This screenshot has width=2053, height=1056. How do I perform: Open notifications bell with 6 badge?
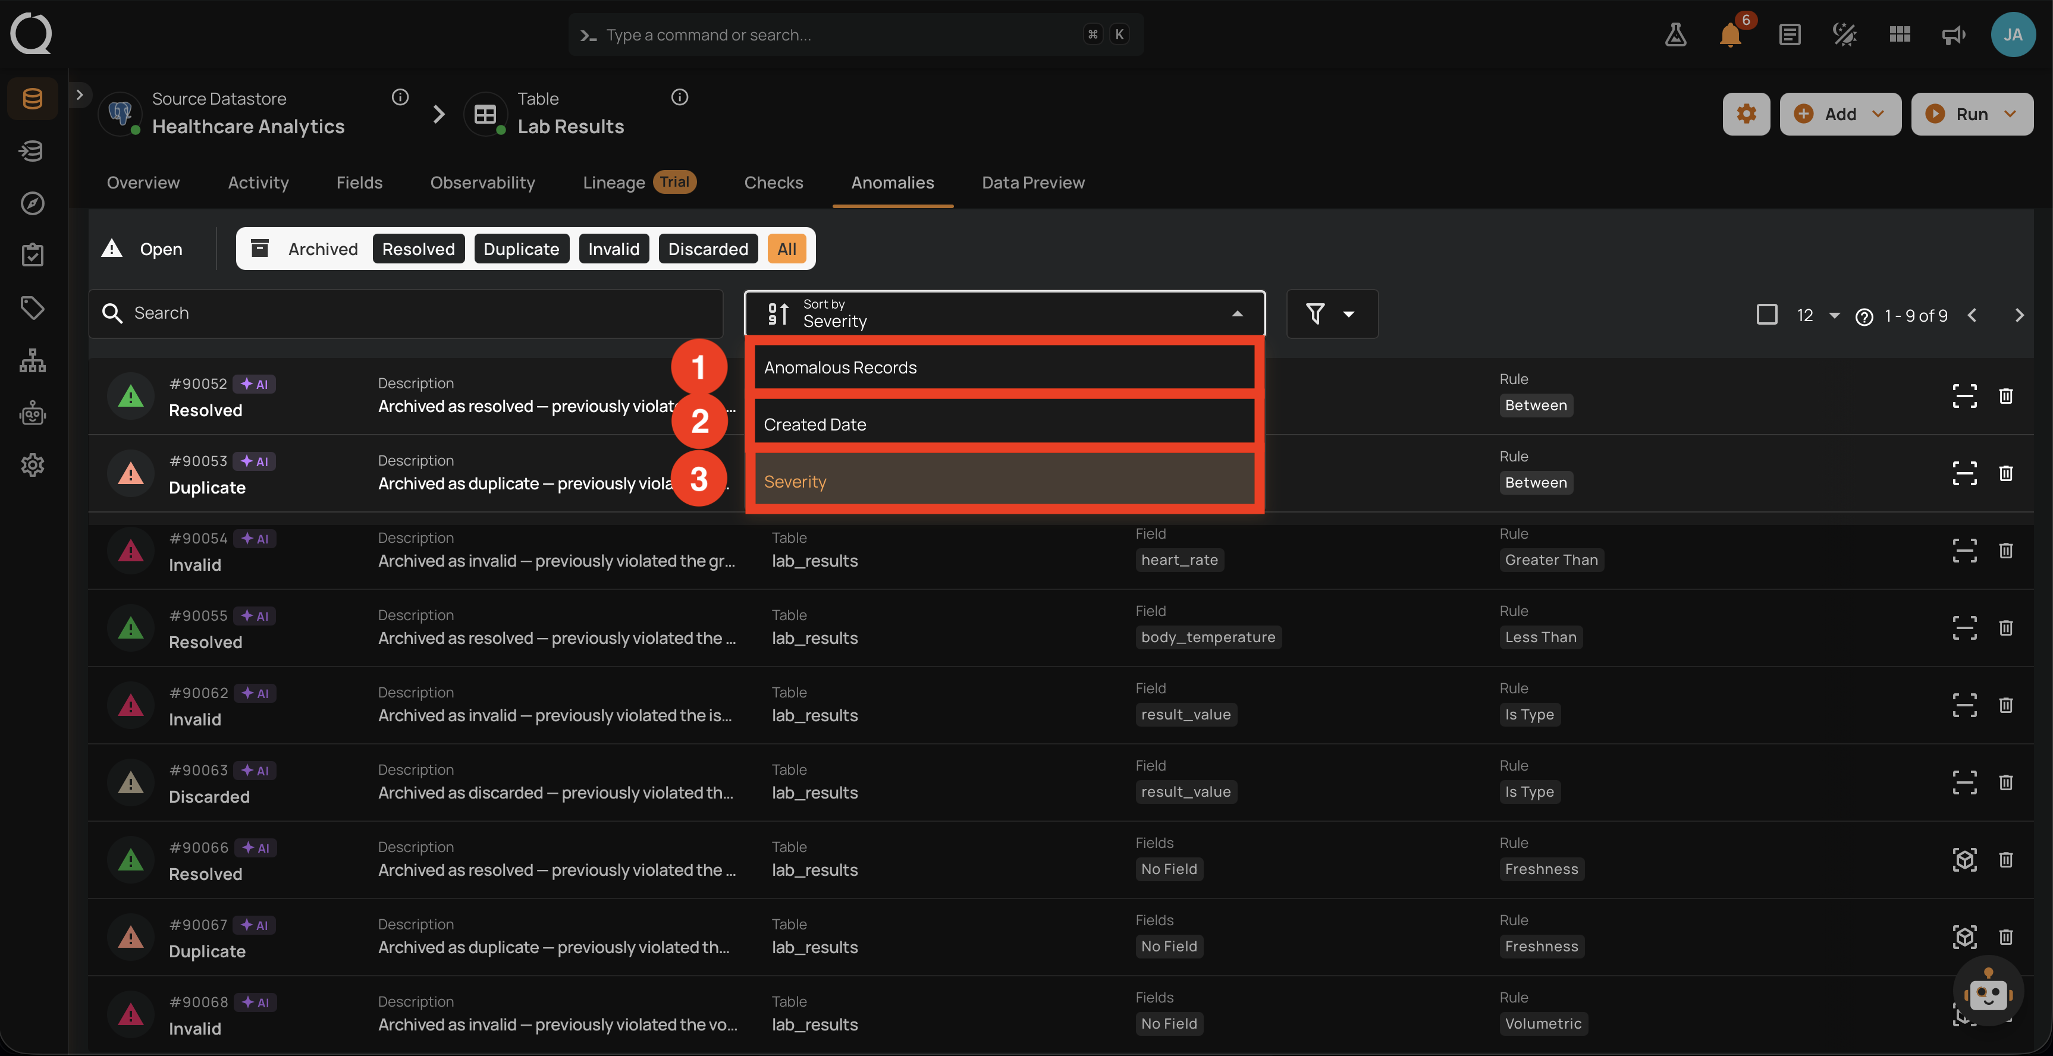coord(1730,34)
